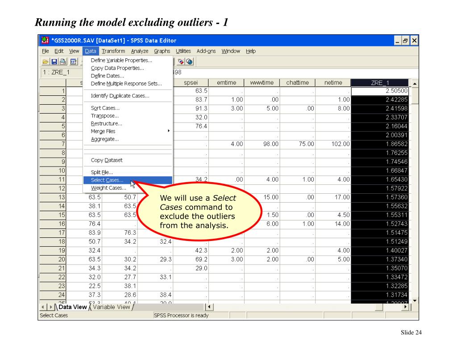Click the SPSS application icon in title bar
457x342 pixels.
click(x=45, y=40)
